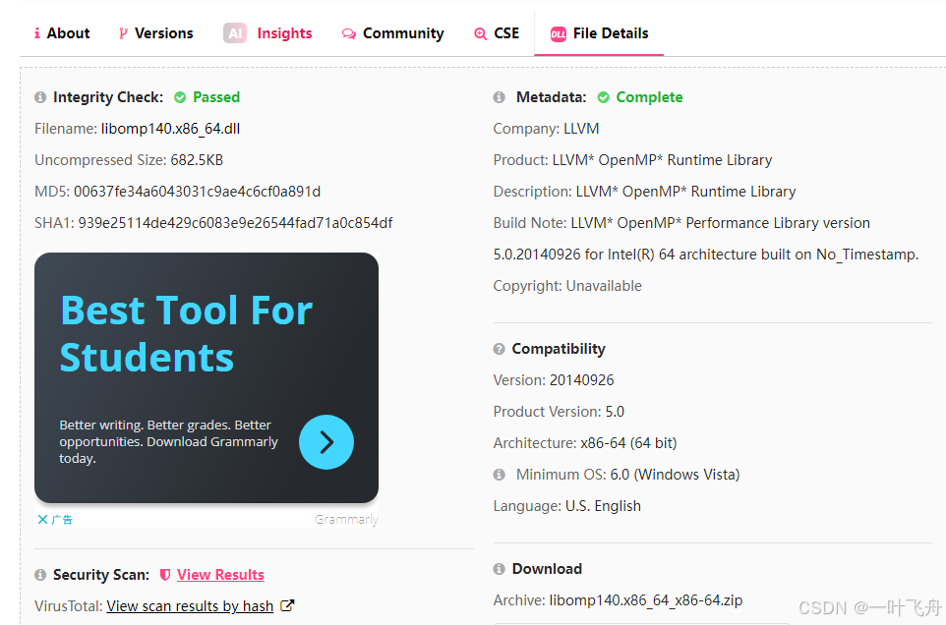The width and height of the screenshot is (946, 625).
Task: Switch to the Versions tab
Action: 155,33
